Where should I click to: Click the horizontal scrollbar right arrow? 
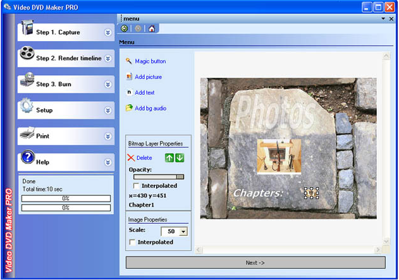(378, 250)
